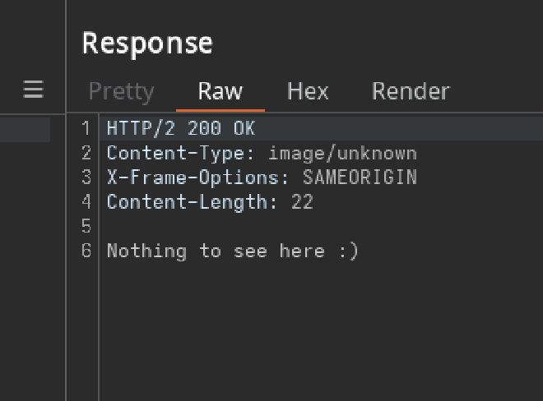
Task: Open the hamburger menu icon
Action: pos(33,90)
